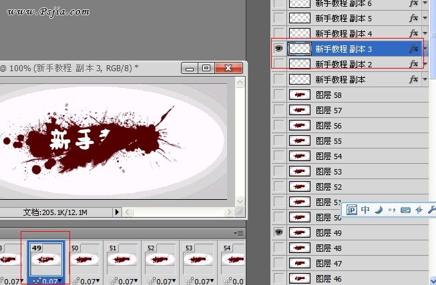Open the IME soft keyboard icon

(405, 210)
